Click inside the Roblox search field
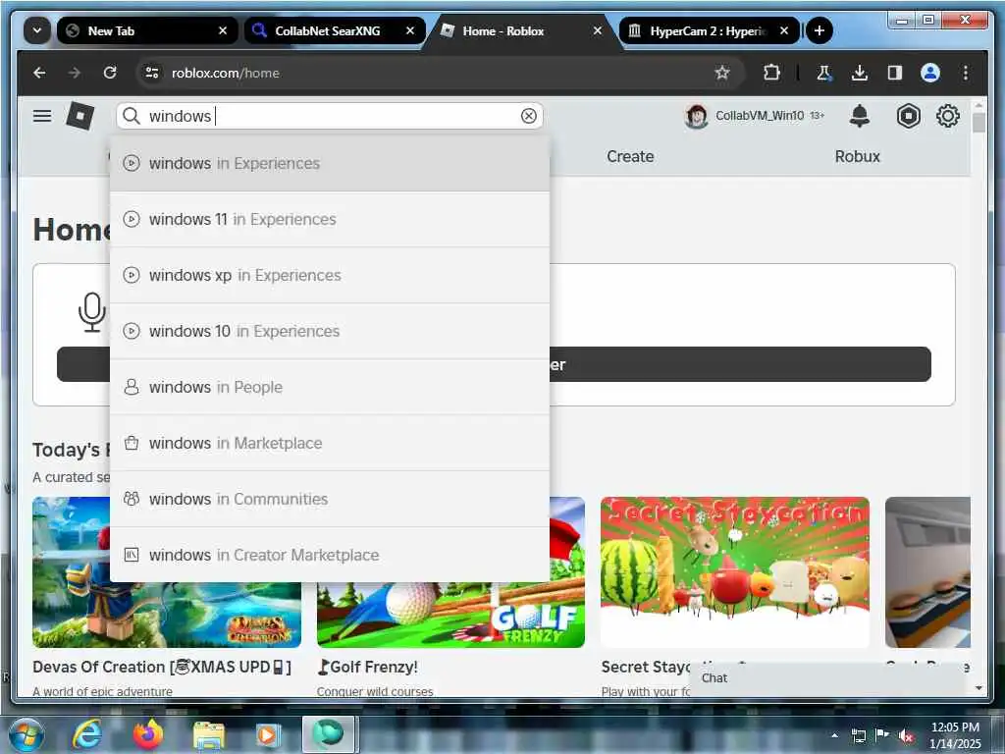This screenshot has width=1005, height=754. click(330, 116)
